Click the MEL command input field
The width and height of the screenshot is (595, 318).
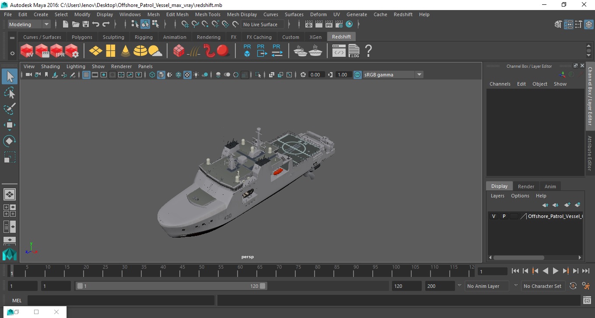121,300
